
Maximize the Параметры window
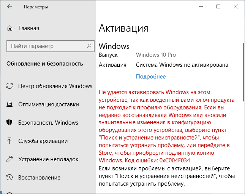click(218, 6)
